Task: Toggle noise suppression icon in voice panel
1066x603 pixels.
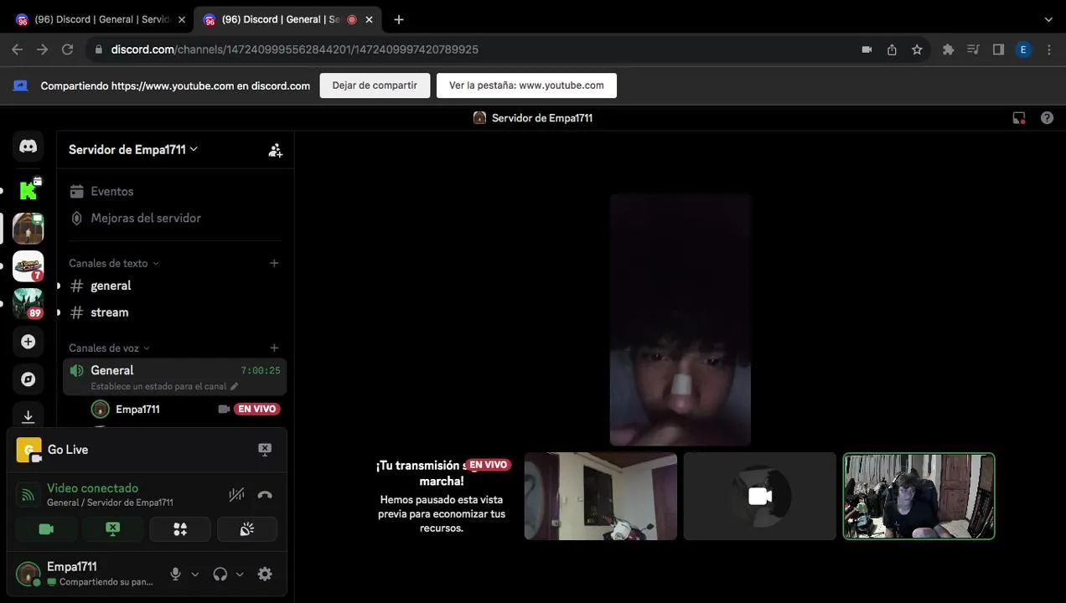Action: [237, 495]
